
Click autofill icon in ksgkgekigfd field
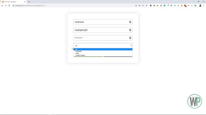[130, 30]
